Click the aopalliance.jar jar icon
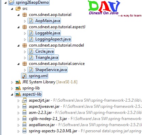 pos(24,125)
